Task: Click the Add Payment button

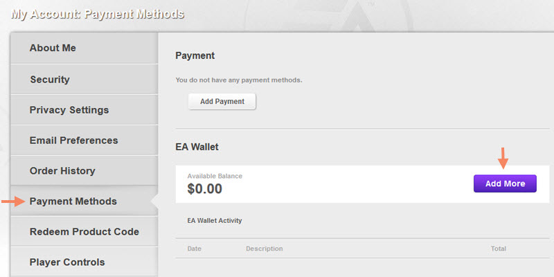Action: 222,101
